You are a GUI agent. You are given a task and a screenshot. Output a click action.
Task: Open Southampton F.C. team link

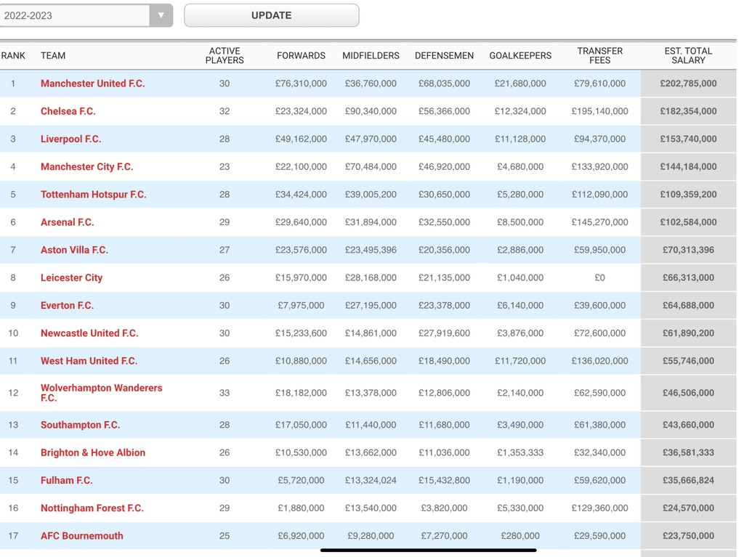tap(80, 425)
